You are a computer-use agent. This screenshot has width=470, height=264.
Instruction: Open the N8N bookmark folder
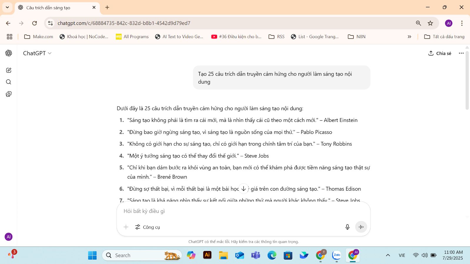(x=357, y=37)
